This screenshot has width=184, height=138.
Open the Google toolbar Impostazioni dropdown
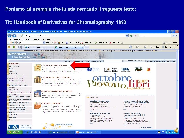pyautogui.click(x=170, y=43)
